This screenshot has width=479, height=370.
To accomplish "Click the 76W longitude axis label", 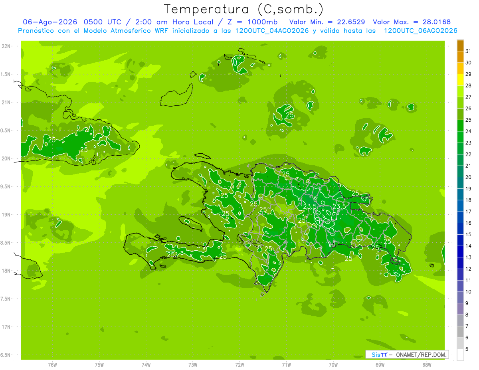I will coord(52,364).
